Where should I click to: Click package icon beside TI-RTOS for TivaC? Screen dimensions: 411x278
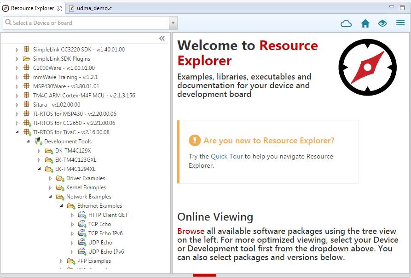coord(27,132)
